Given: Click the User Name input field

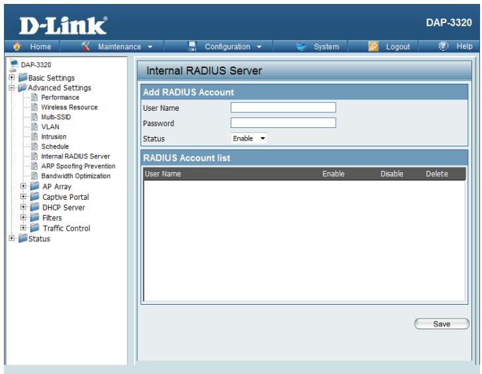Looking at the screenshot, I should 283,108.
